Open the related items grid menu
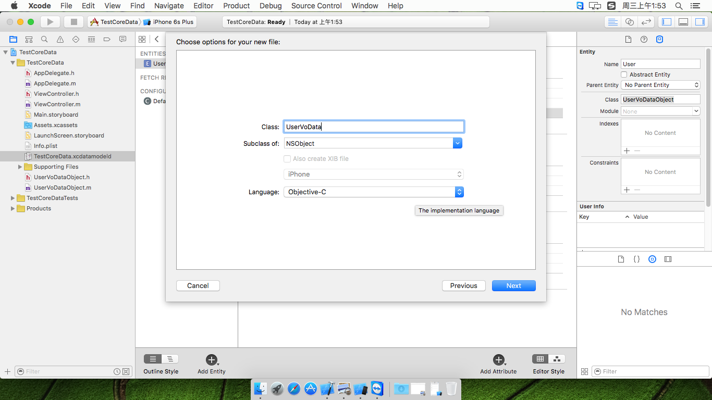The height and width of the screenshot is (400, 712). 142,39
